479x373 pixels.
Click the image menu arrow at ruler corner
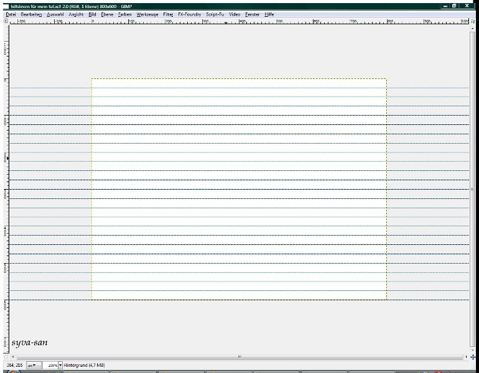6,21
